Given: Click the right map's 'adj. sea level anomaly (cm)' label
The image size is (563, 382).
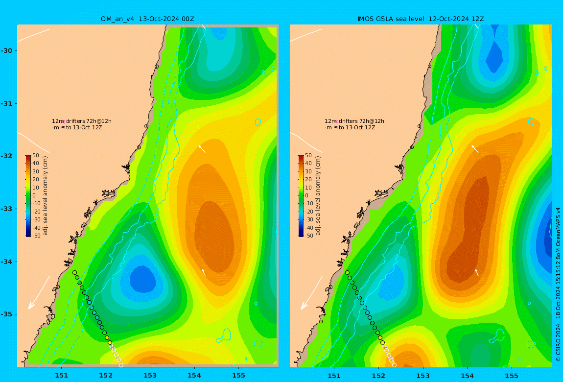Looking at the screenshot, I should click(x=318, y=196).
